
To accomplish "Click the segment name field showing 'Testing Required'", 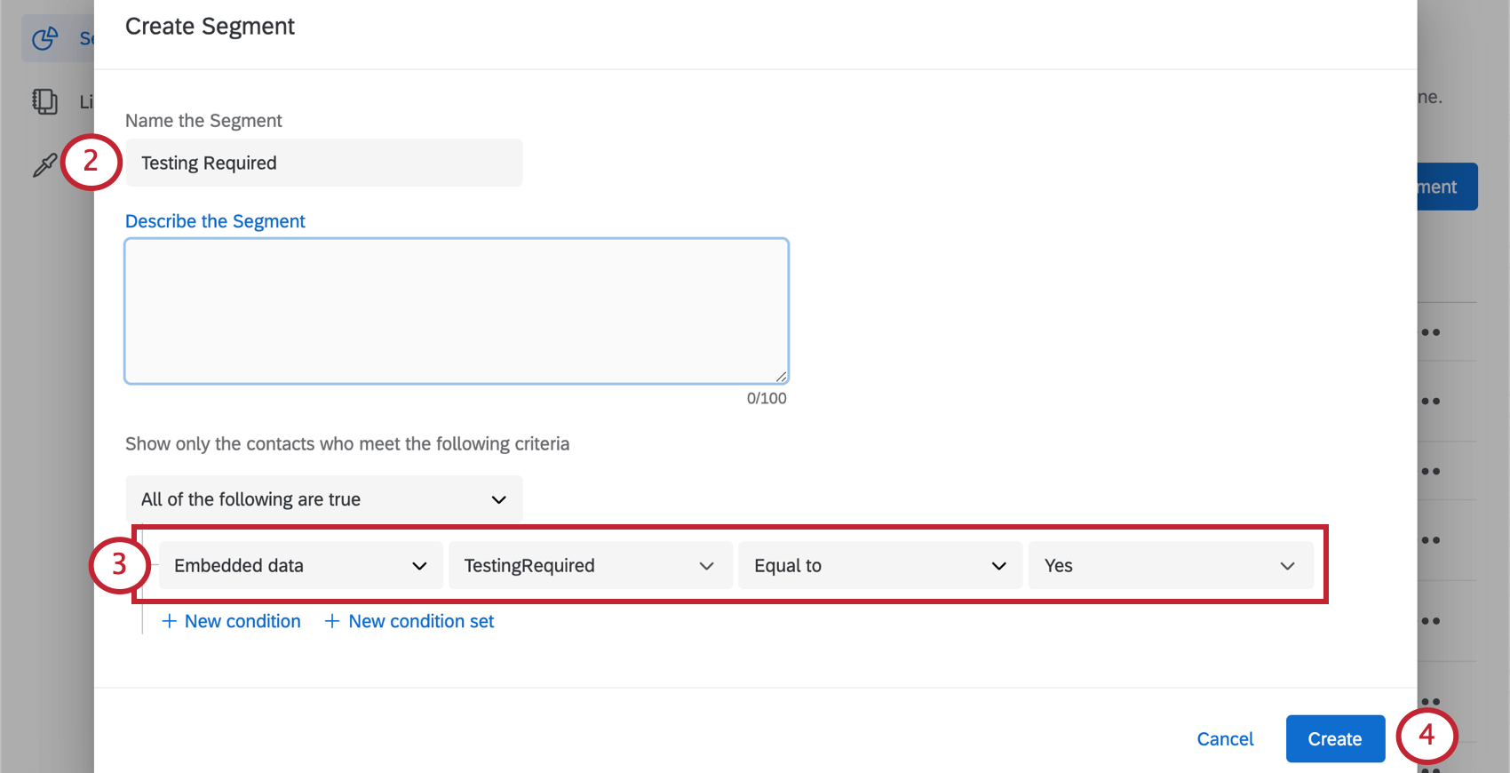I will pyautogui.click(x=323, y=163).
